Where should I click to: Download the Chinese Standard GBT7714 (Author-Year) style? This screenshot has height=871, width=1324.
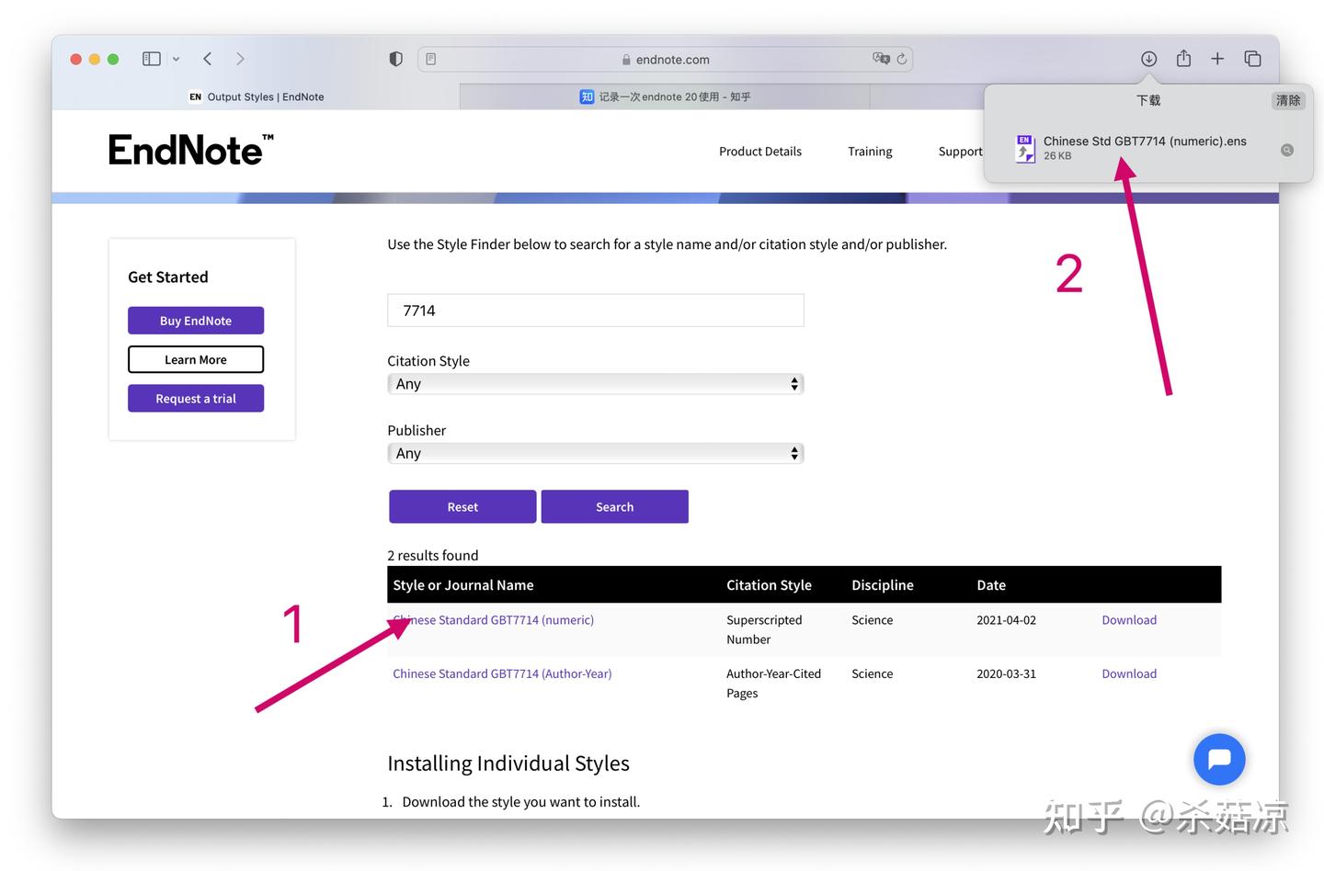[1129, 673]
